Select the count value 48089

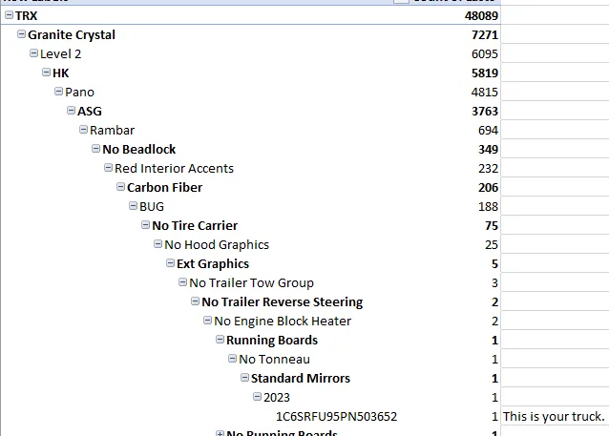tap(481, 16)
